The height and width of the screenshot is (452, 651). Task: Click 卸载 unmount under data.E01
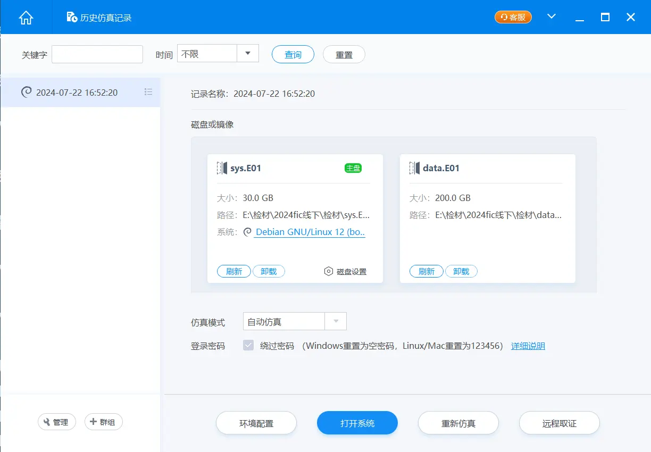pyautogui.click(x=461, y=271)
